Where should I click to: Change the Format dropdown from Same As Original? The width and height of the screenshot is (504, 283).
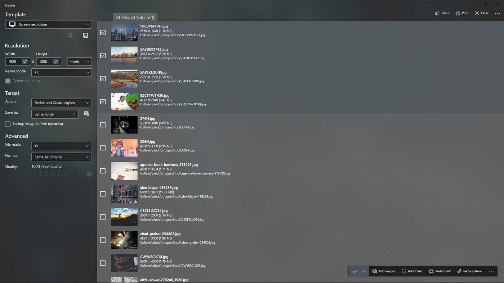[x=61, y=157]
